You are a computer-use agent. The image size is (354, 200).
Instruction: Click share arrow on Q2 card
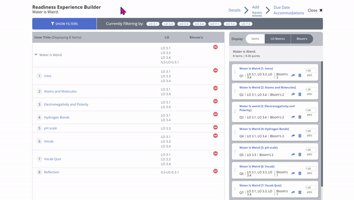tap(293, 94)
